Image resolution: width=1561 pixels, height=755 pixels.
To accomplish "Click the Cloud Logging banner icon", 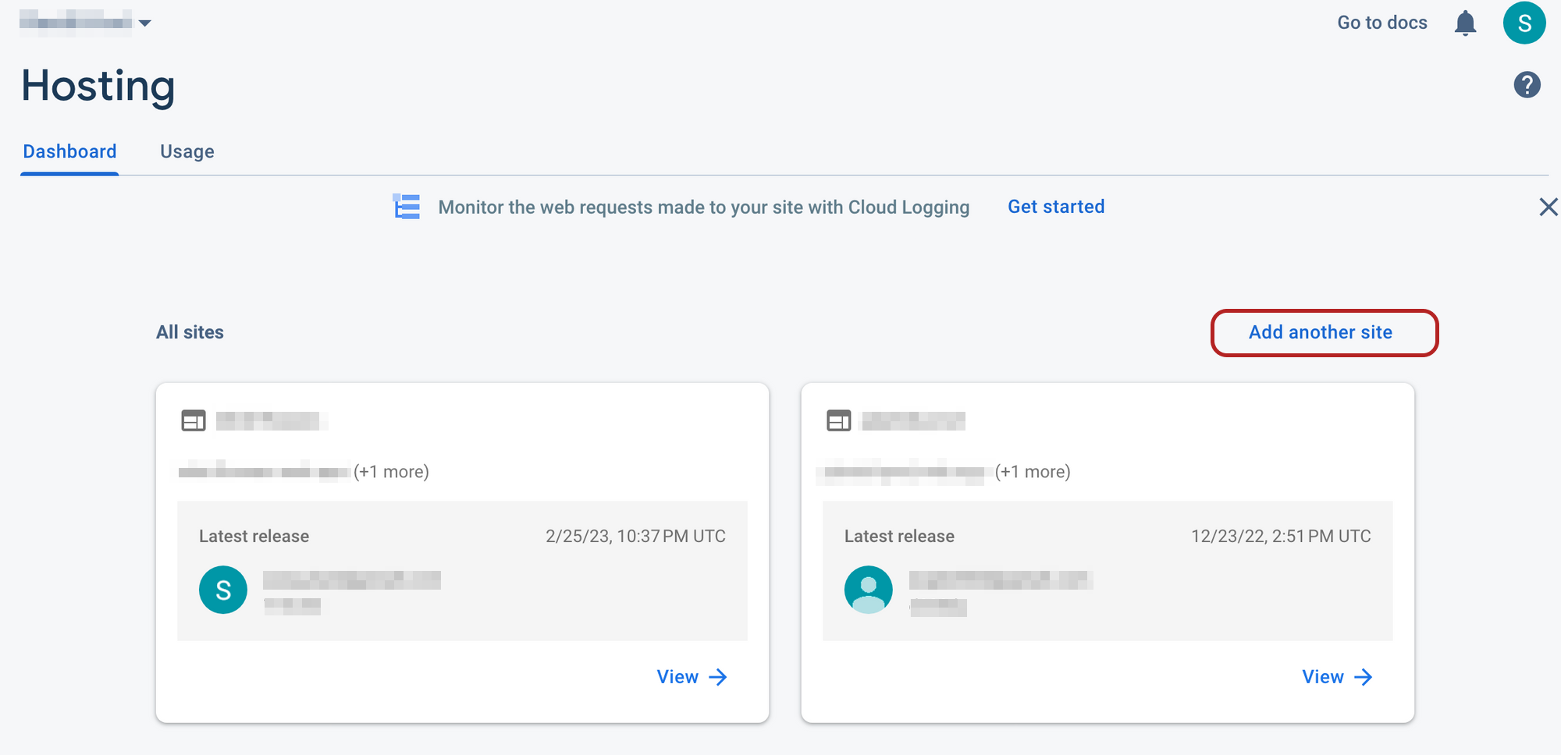I will pos(407,207).
